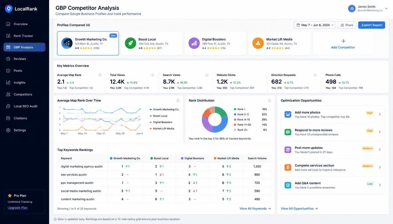
Task: Expand Add more photos opportunity chevron
Action: [x=380, y=114]
